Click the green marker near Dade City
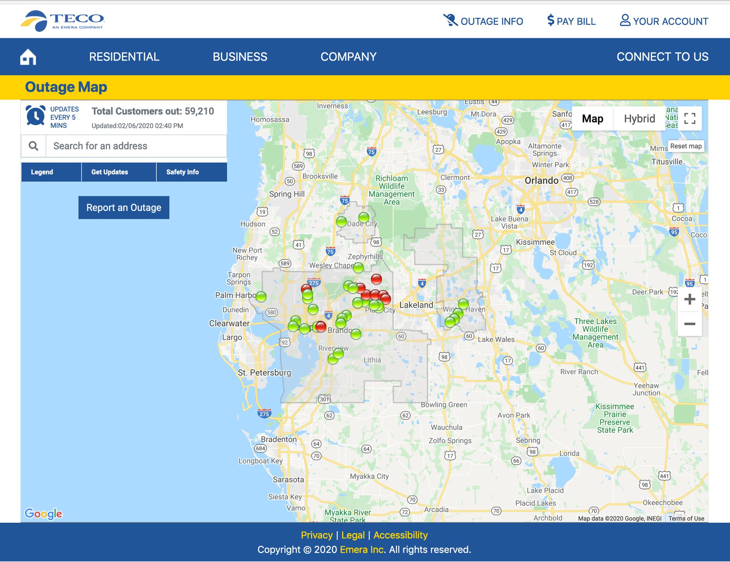The height and width of the screenshot is (562, 730). [x=364, y=217]
